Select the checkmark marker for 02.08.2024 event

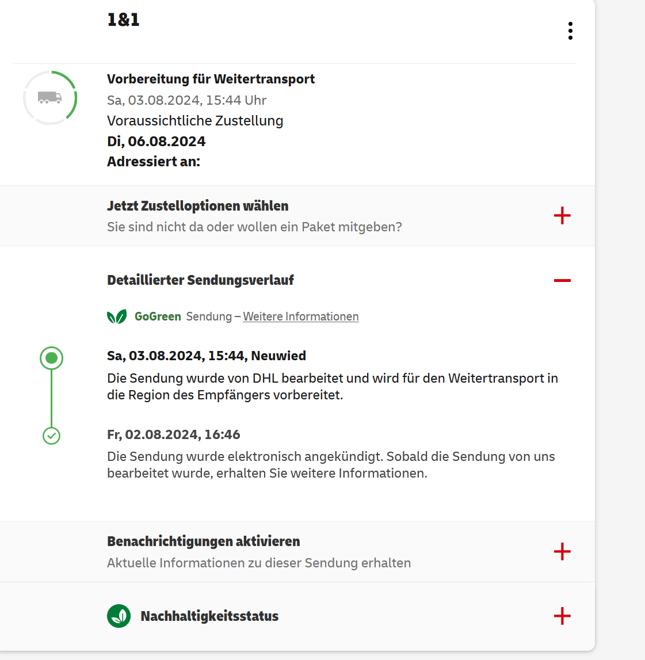[51, 436]
